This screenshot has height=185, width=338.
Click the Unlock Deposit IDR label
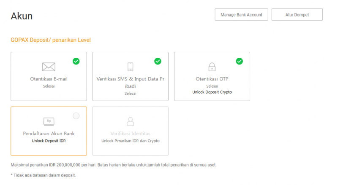pos(49,141)
